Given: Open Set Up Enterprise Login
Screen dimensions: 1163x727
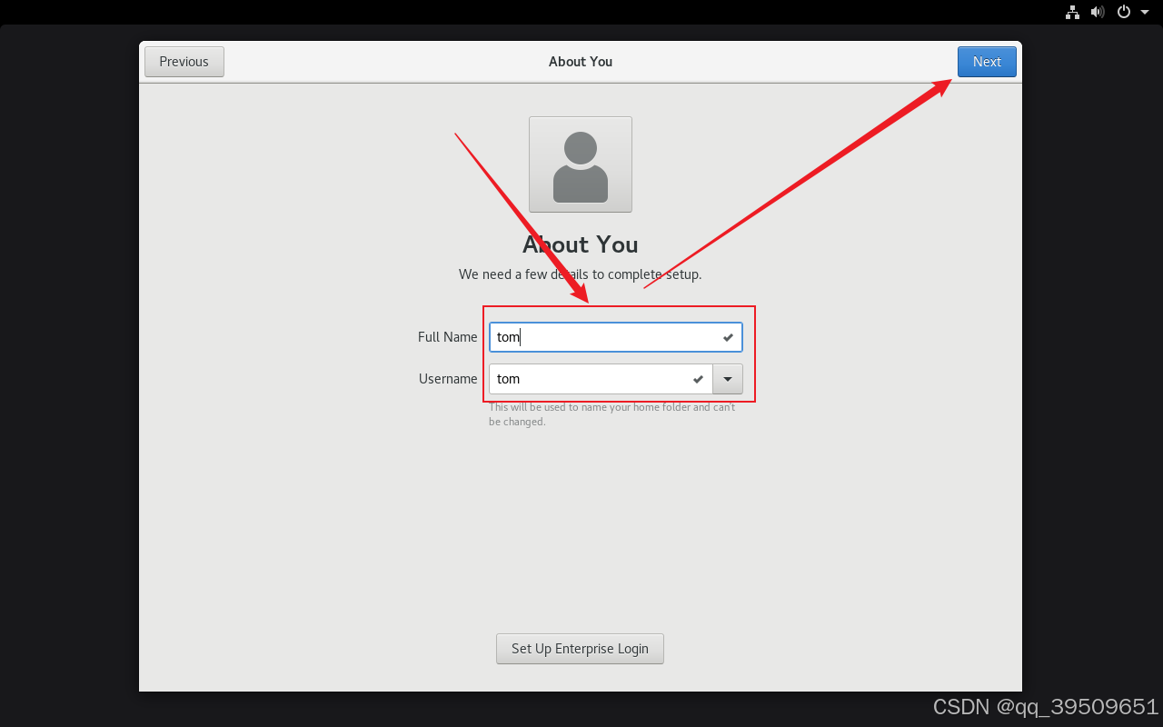Looking at the screenshot, I should [x=580, y=649].
